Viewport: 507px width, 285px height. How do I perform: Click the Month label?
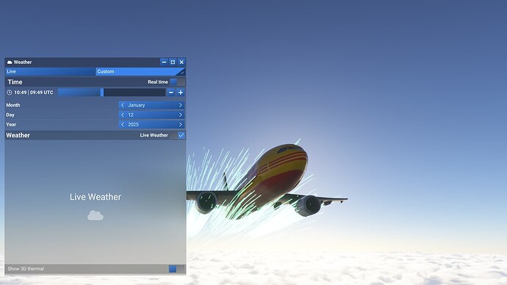(x=13, y=105)
